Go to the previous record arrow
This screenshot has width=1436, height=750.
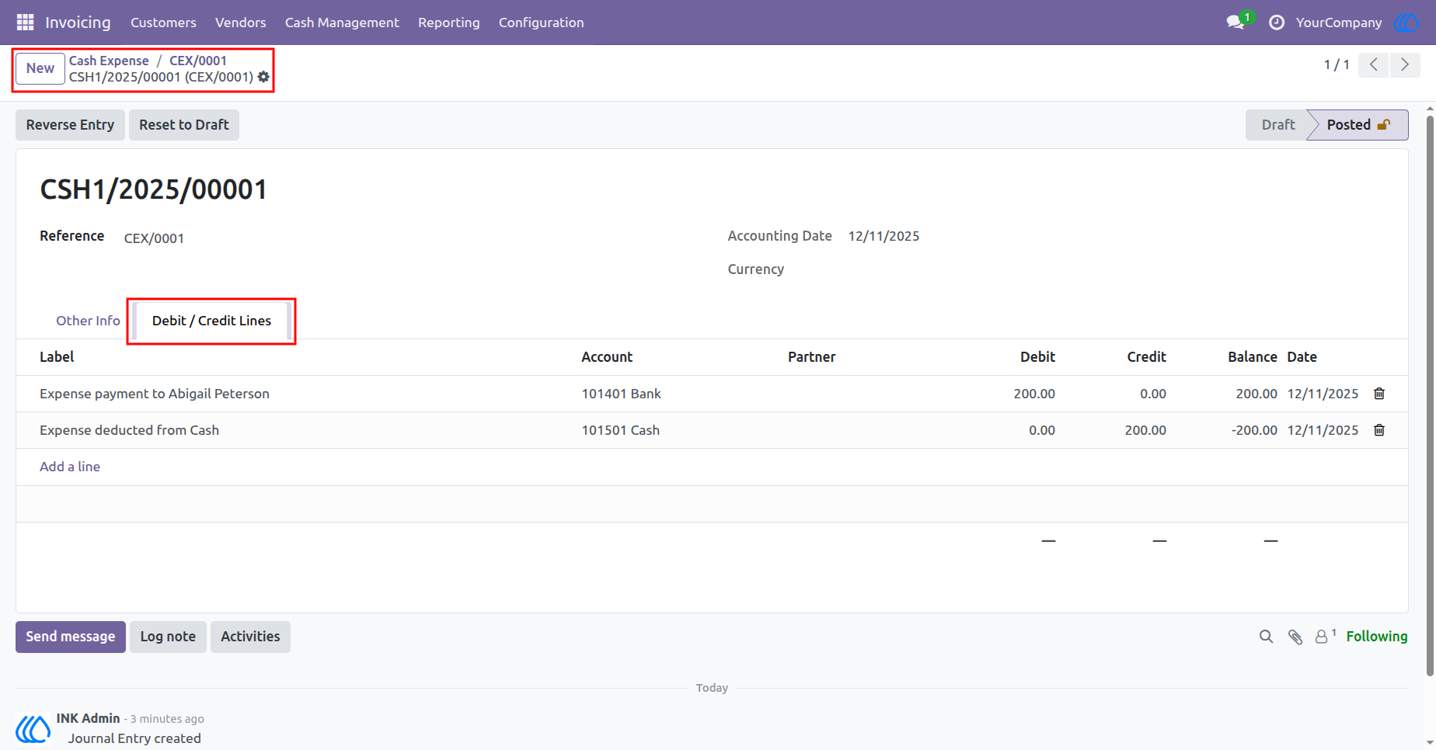[x=1374, y=64]
